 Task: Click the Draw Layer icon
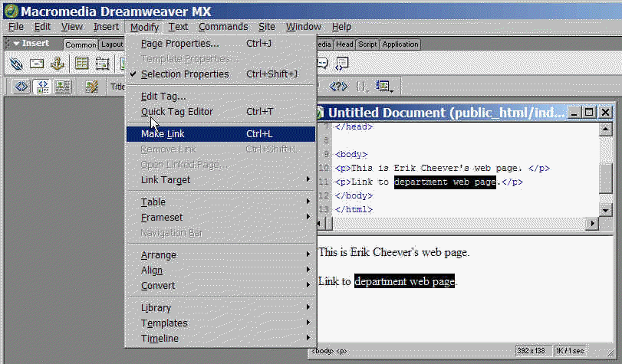102,64
